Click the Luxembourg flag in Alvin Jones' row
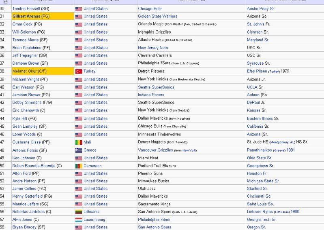 [79, 220]
